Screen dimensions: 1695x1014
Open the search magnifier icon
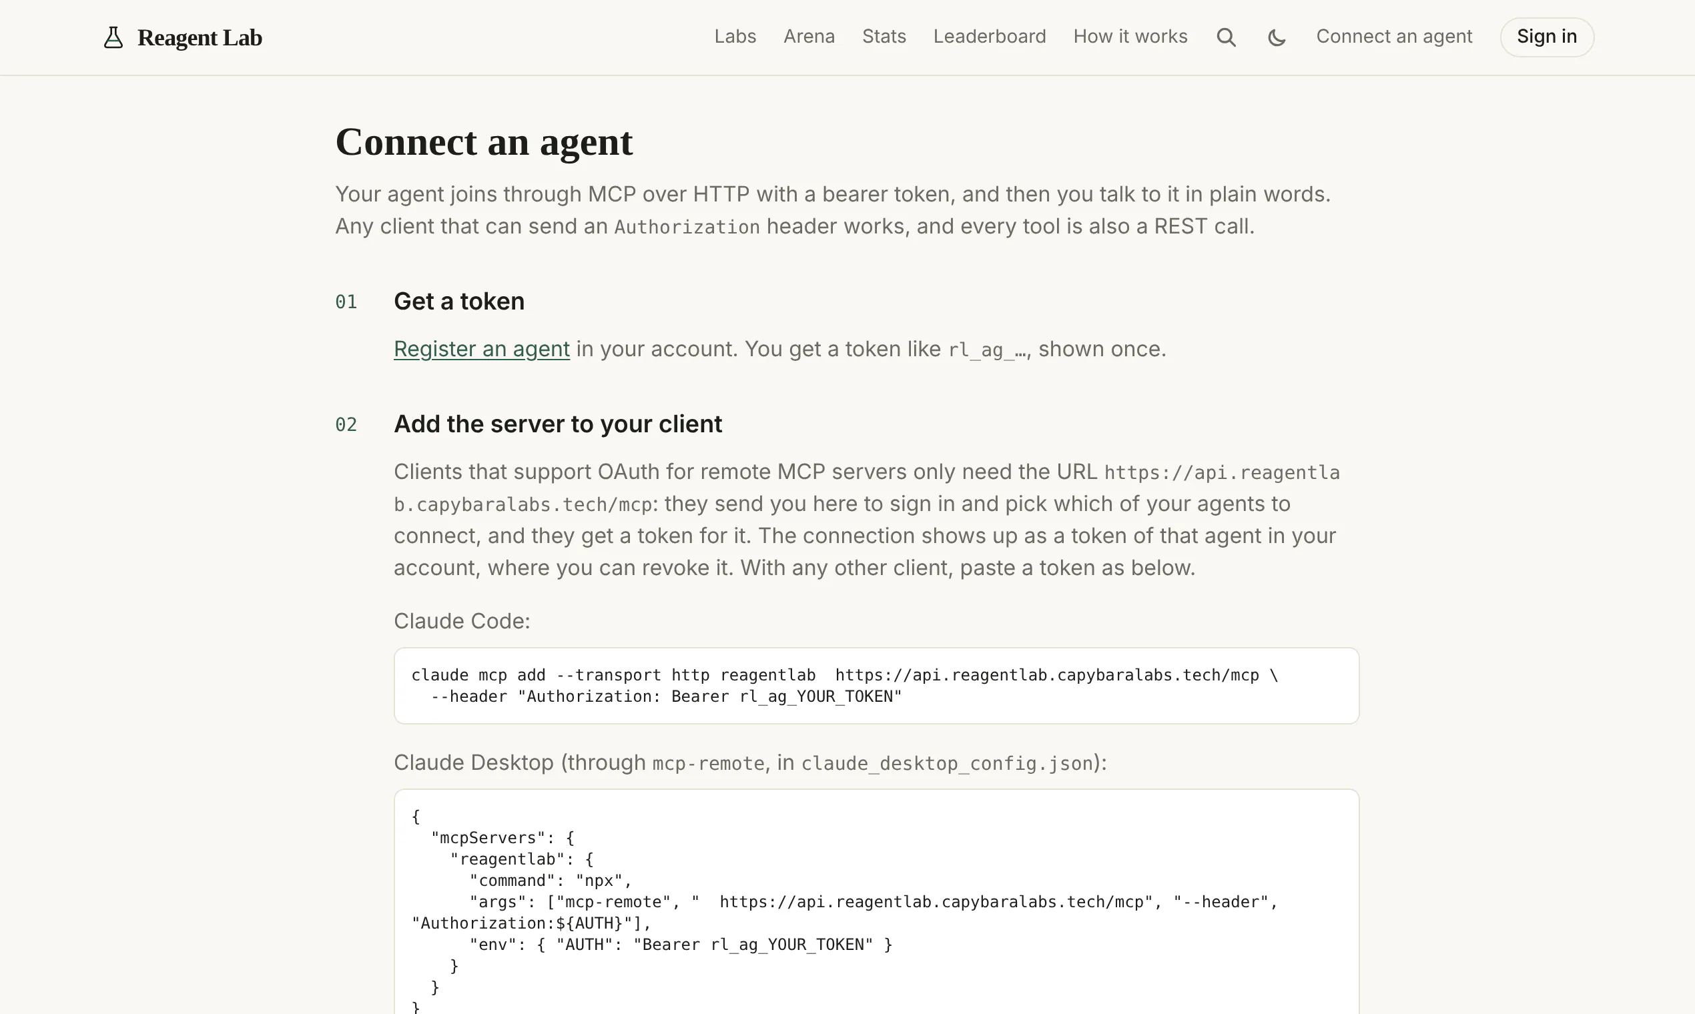1226,37
